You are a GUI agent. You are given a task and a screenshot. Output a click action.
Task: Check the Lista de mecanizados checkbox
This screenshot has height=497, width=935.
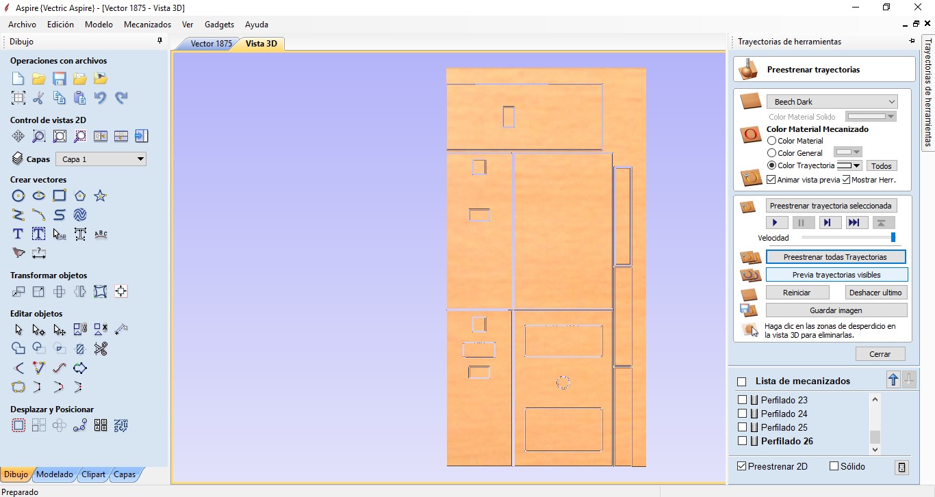pyautogui.click(x=741, y=381)
